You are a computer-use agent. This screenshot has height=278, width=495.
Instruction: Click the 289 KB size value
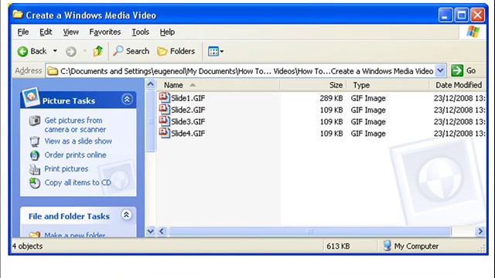pyautogui.click(x=331, y=98)
